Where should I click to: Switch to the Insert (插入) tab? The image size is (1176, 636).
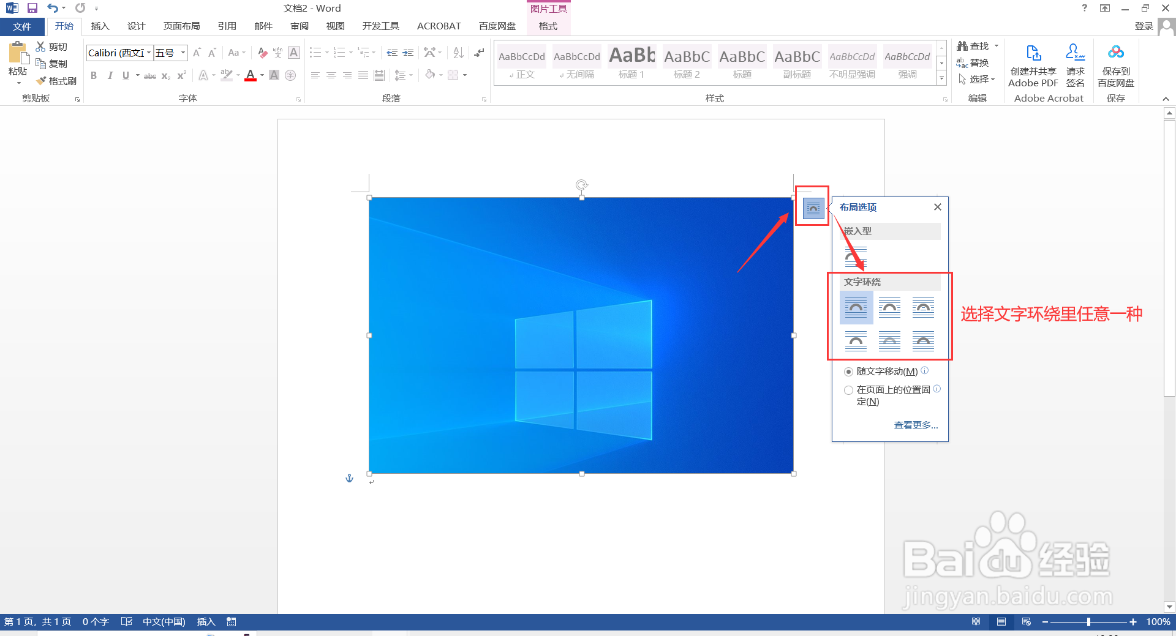point(100,26)
